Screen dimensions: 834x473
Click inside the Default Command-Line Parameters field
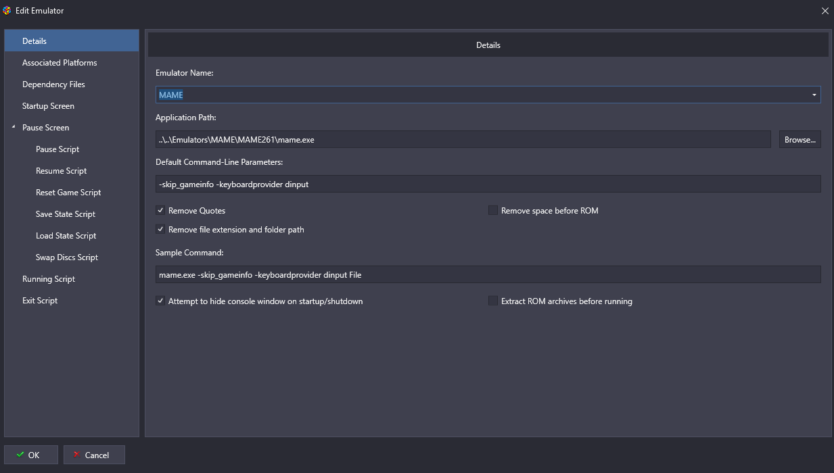tap(487, 184)
